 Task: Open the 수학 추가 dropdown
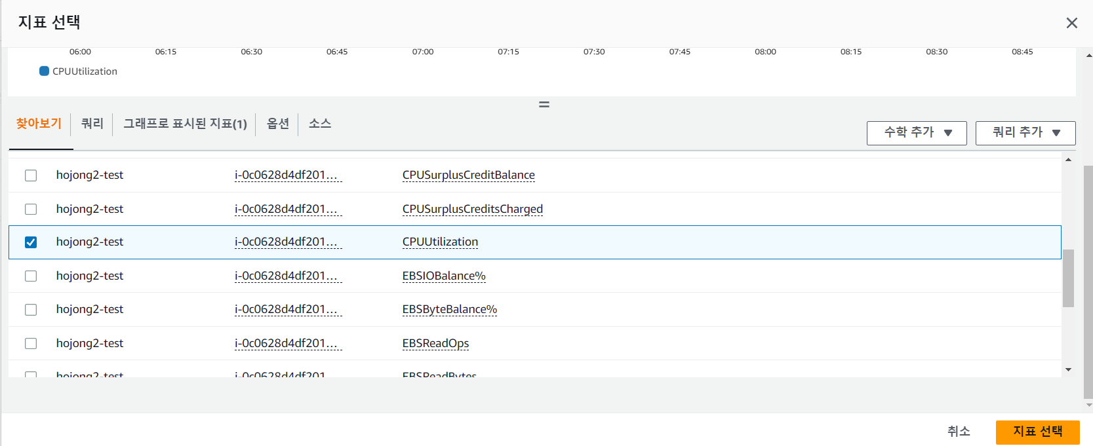point(917,133)
